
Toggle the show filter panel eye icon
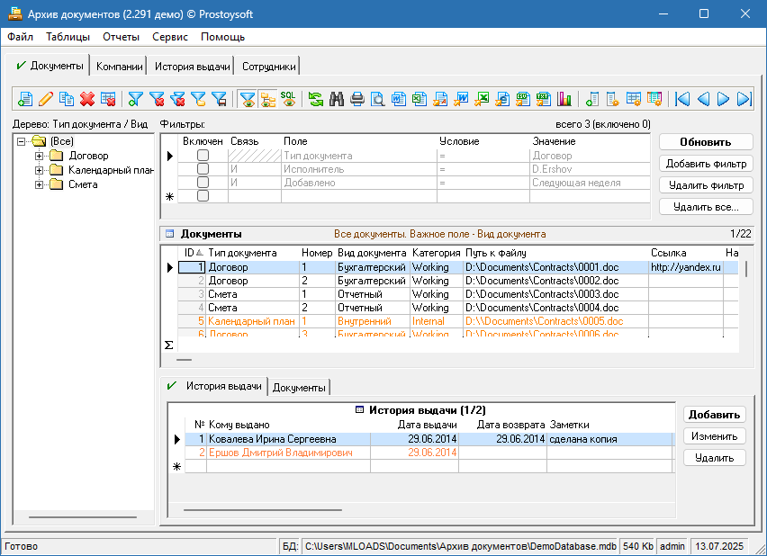coord(248,99)
